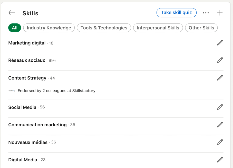The height and width of the screenshot is (168, 233).
Task: Switch to Other Skills filter
Action: tap(201, 28)
